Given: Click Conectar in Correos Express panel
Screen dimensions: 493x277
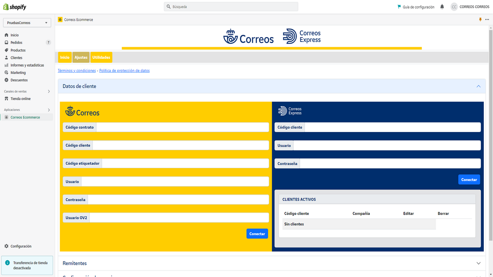Looking at the screenshot, I should 469,180.
